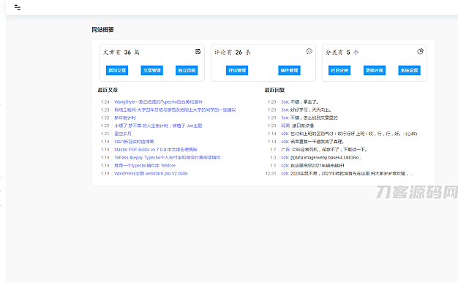Click the date 1.24 beside the WangStyle article
The image size is (458, 282).
(x=105, y=102)
